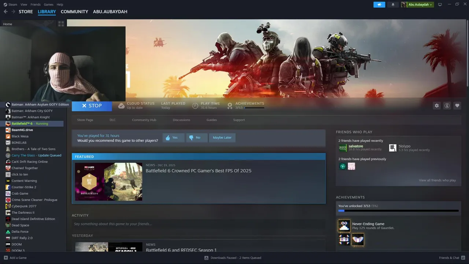
Task: Go to the STORE tab
Action: click(x=26, y=12)
